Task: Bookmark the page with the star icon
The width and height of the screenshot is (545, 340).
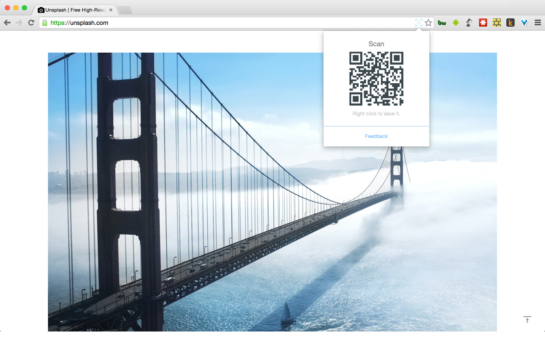Action: (428, 23)
